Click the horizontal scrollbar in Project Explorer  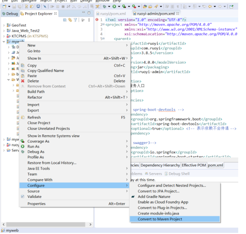[x=46, y=224]
